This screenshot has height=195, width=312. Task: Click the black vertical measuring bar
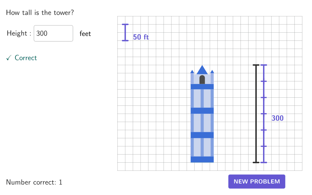[256, 114]
